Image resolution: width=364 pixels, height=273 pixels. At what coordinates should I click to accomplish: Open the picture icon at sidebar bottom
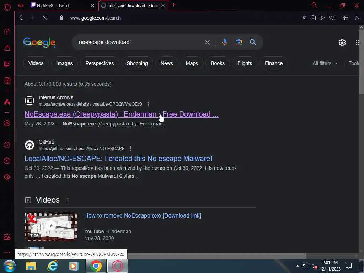pyautogui.click(x=7, y=237)
